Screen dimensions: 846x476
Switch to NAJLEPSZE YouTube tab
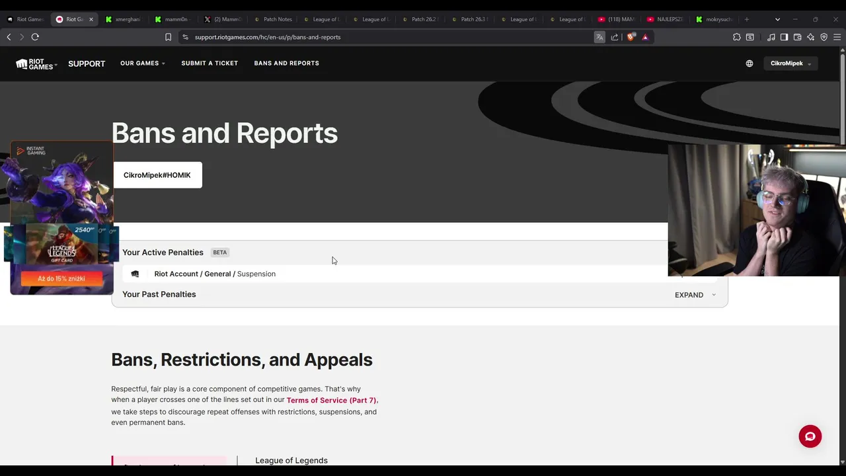coord(666,19)
